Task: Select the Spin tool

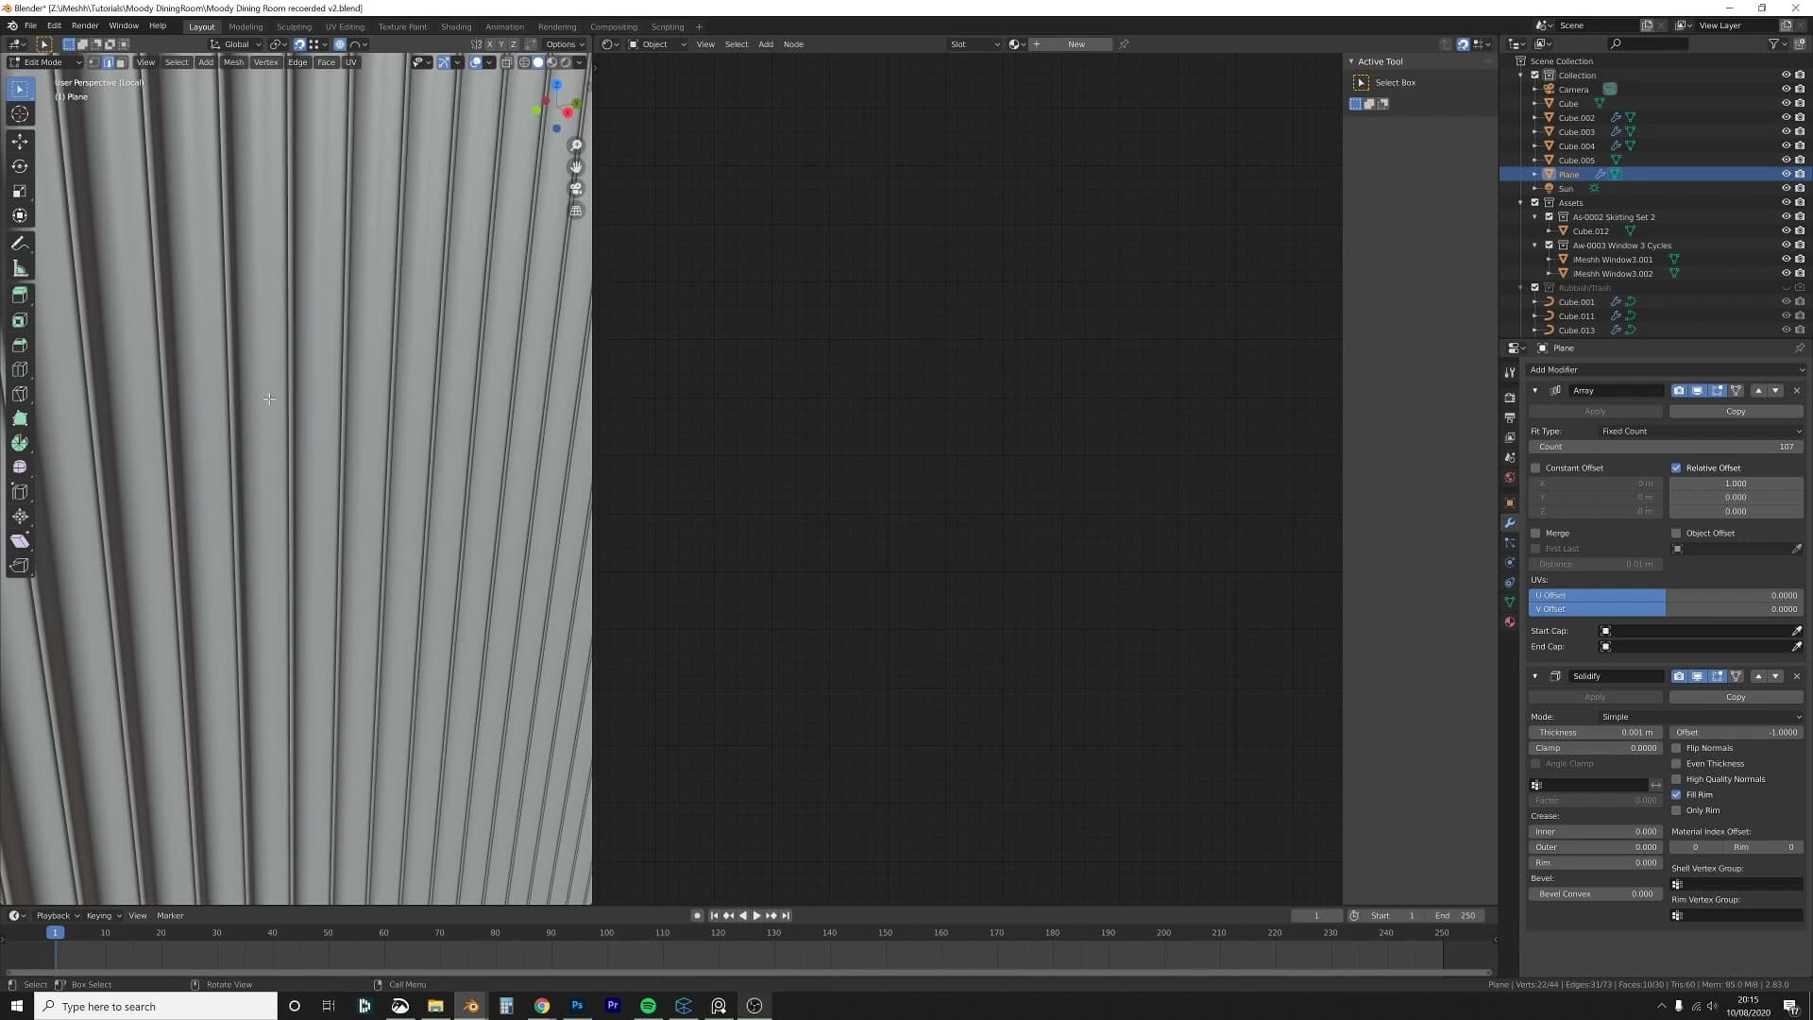Action: tap(20, 443)
